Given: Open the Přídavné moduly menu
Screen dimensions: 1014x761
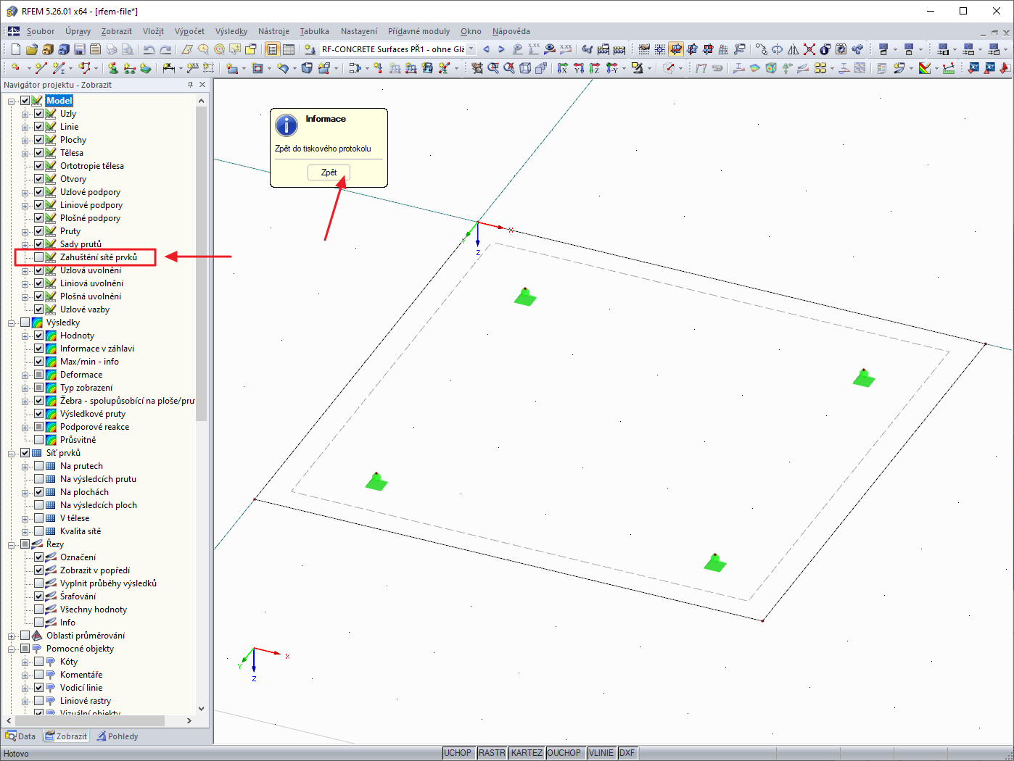Looking at the screenshot, I should (419, 31).
